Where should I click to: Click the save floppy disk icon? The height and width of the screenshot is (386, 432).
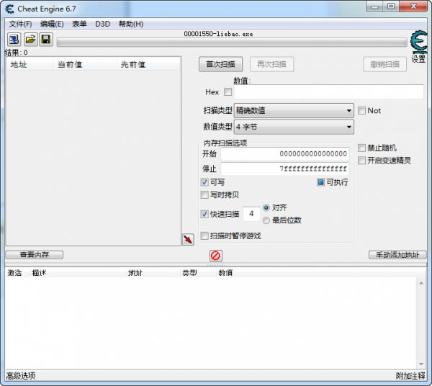click(x=46, y=40)
